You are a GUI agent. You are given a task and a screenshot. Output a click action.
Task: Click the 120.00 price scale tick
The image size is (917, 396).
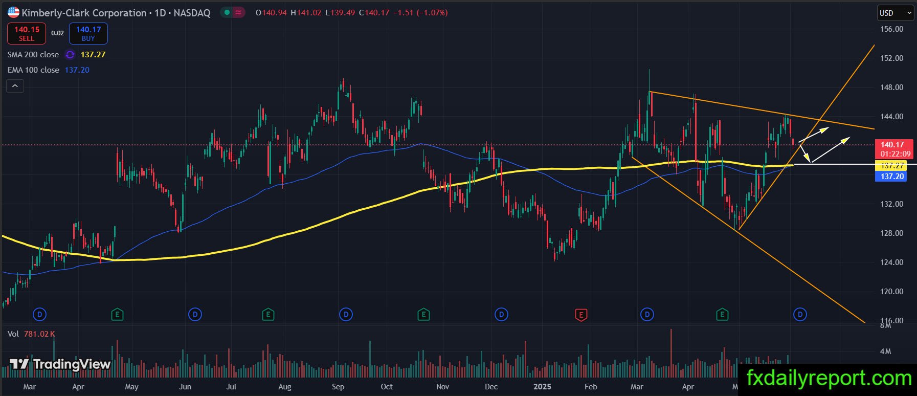click(892, 292)
